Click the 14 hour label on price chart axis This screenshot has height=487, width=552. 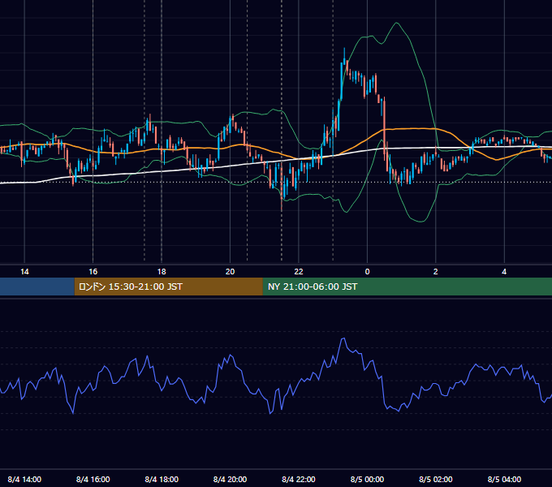[24, 272]
